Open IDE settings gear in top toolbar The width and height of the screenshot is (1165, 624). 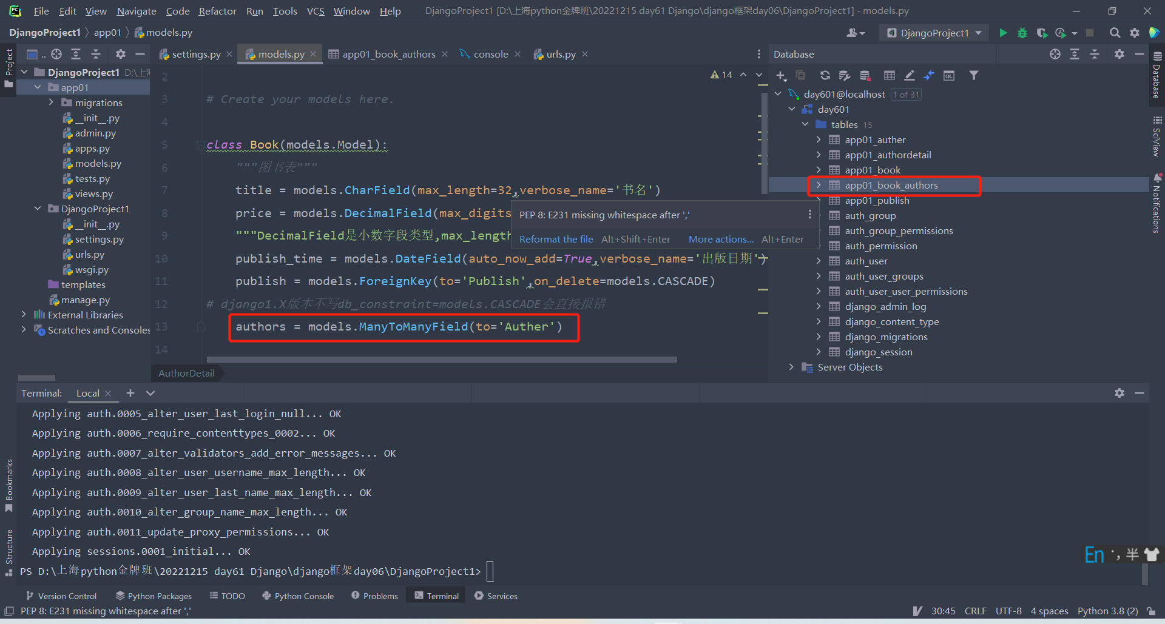coord(1134,33)
